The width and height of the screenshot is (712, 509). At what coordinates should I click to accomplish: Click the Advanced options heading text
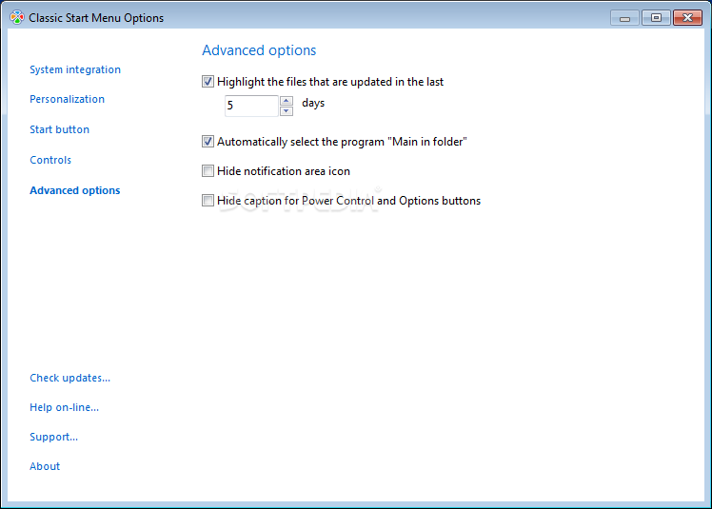[x=259, y=49]
